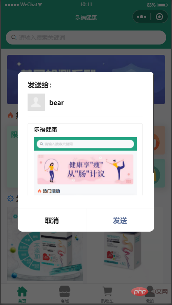
Task: Tap bear's gray avatar placeholder
Action: 36,102
